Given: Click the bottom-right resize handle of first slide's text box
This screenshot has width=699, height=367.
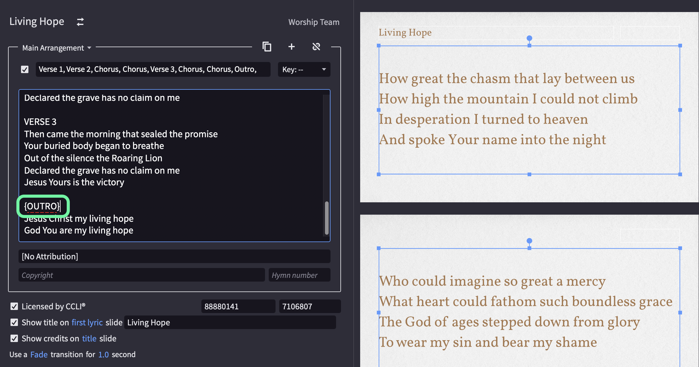Looking at the screenshot, I should tap(680, 174).
